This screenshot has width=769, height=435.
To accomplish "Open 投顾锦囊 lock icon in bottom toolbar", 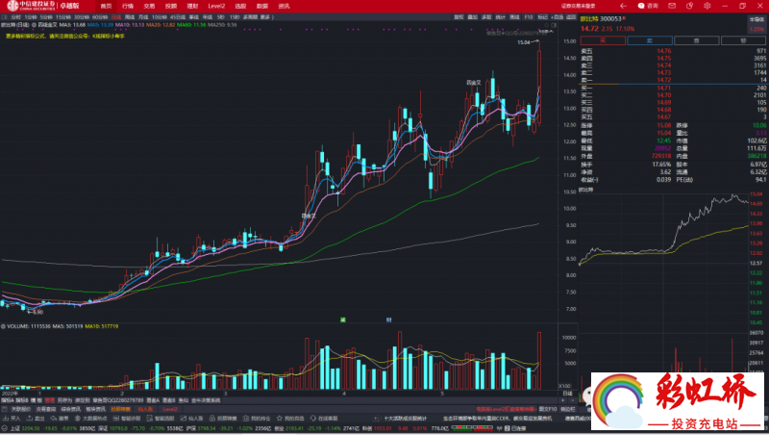I will [x=211, y=419].
